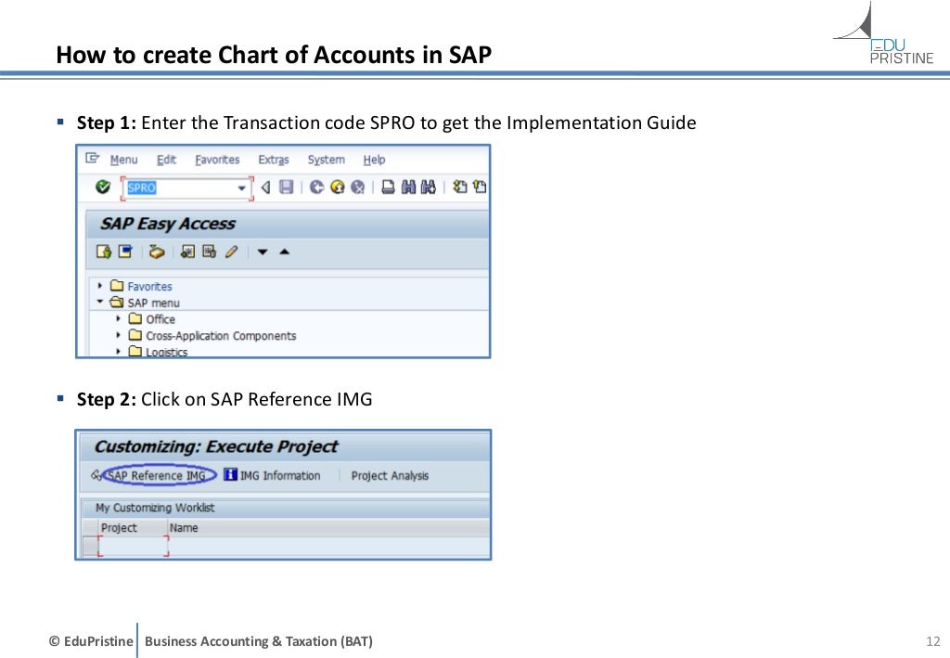Click the green Back arrow icon
This screenshot has height=658, width=950.
(317, 187)
